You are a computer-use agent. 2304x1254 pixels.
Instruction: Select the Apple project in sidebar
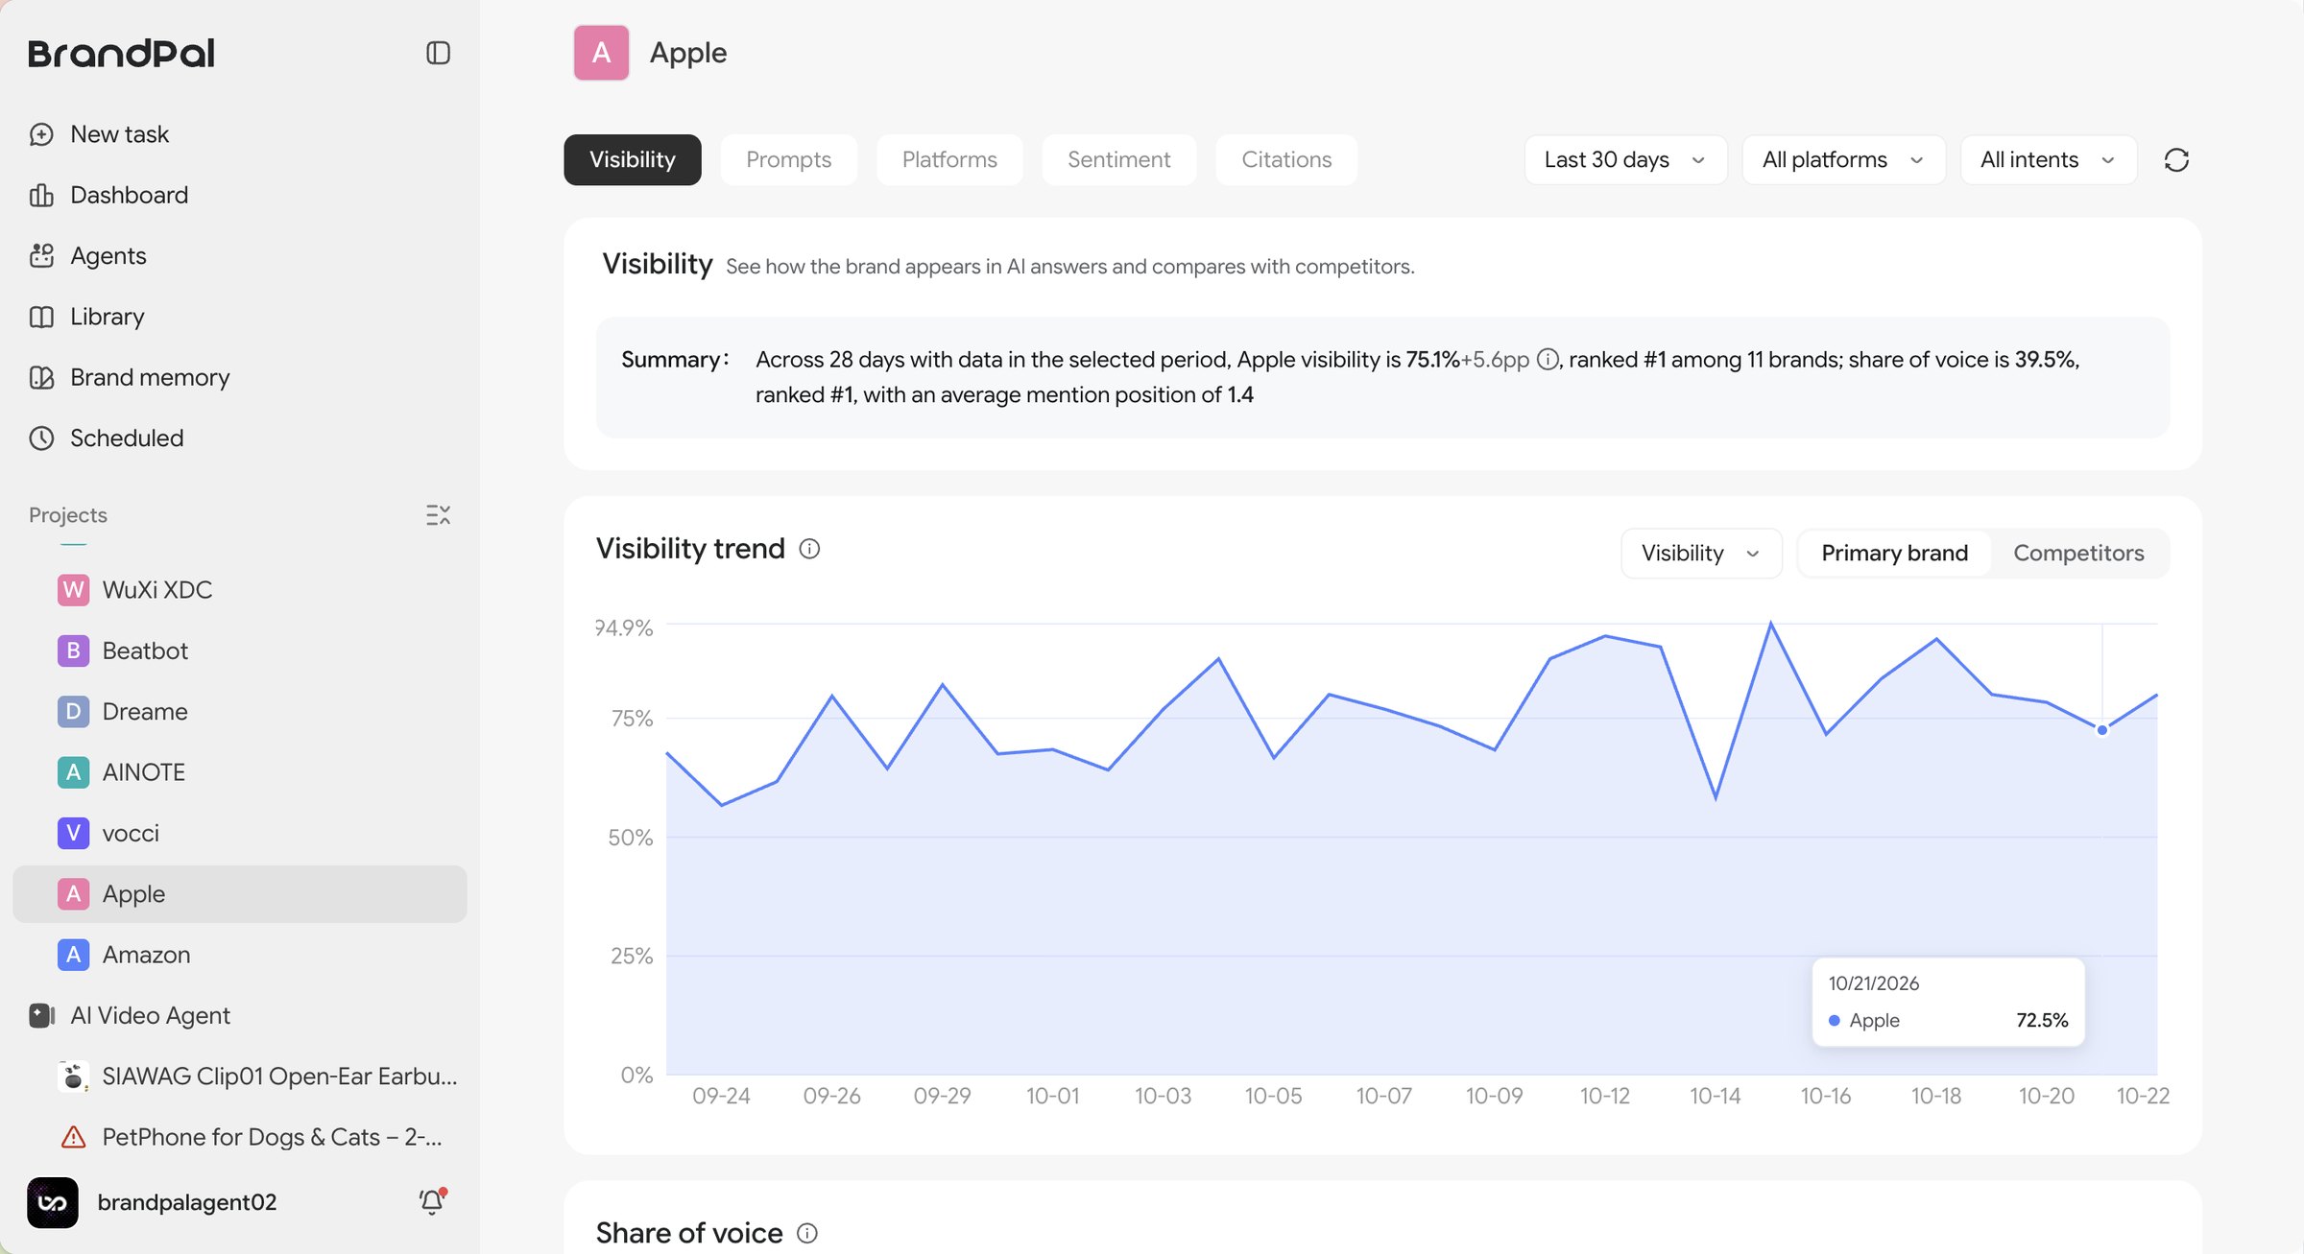240,894
